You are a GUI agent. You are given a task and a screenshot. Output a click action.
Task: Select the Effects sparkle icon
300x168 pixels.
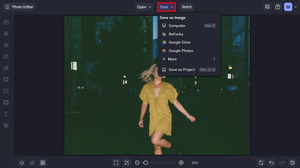tap(6, 56)
